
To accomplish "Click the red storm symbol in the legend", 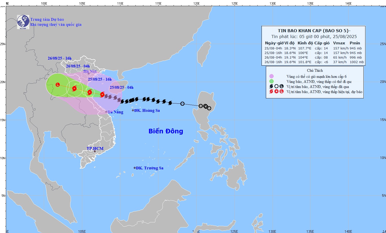I will [271, 92].
